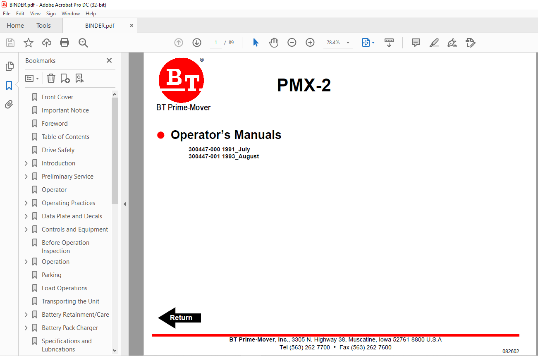Jump to Drive Safely bookmark
The width and height of the screenshot is (538, 356).
tap(58, 150)
